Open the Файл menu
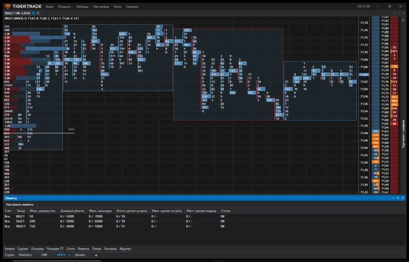 click(x=49, y=7)
